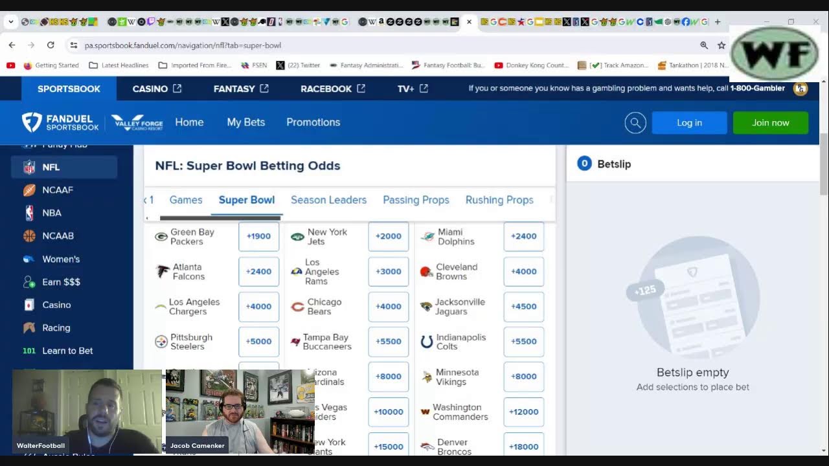Open the Latest Headlines bookmark folder
The image size is (829, 466).
click(119, 65)
